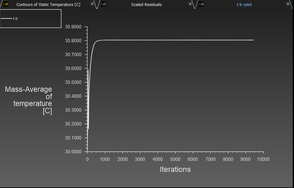Image resolution: width=294 pixels, height=188 pixels.
Task: Close the Scaled Residuals tab
Action: 190,4
